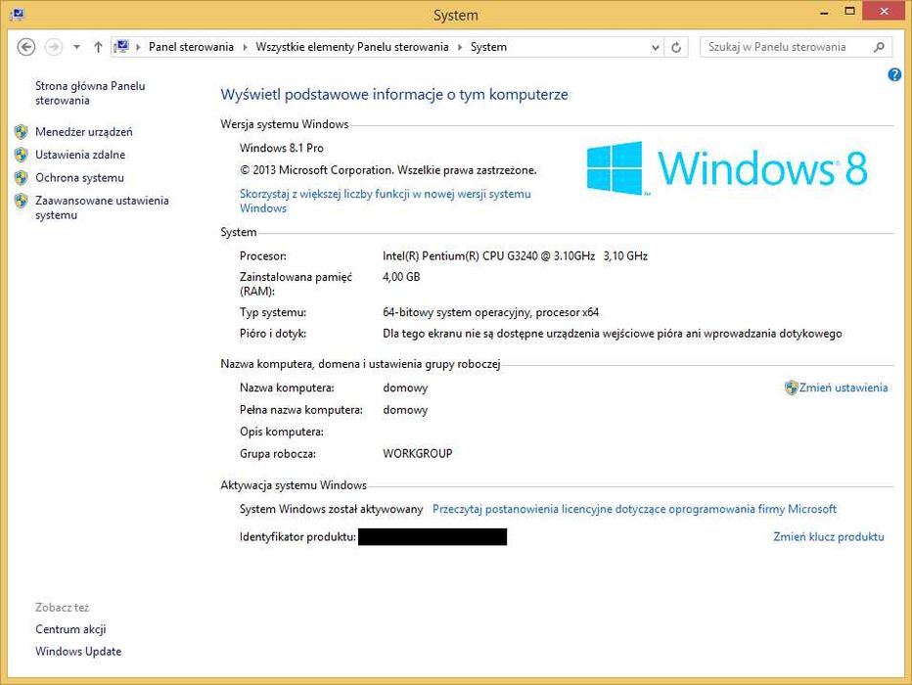Click the Forward navigation arrow

(x=54, y=47)
